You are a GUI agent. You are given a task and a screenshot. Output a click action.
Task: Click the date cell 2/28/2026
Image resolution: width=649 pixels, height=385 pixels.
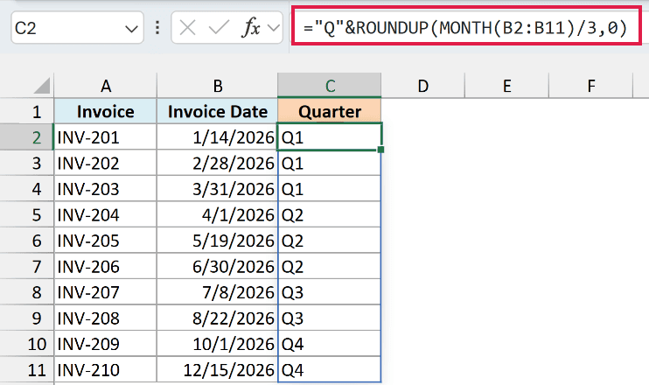pyautogui.click(x=217, y=163)
